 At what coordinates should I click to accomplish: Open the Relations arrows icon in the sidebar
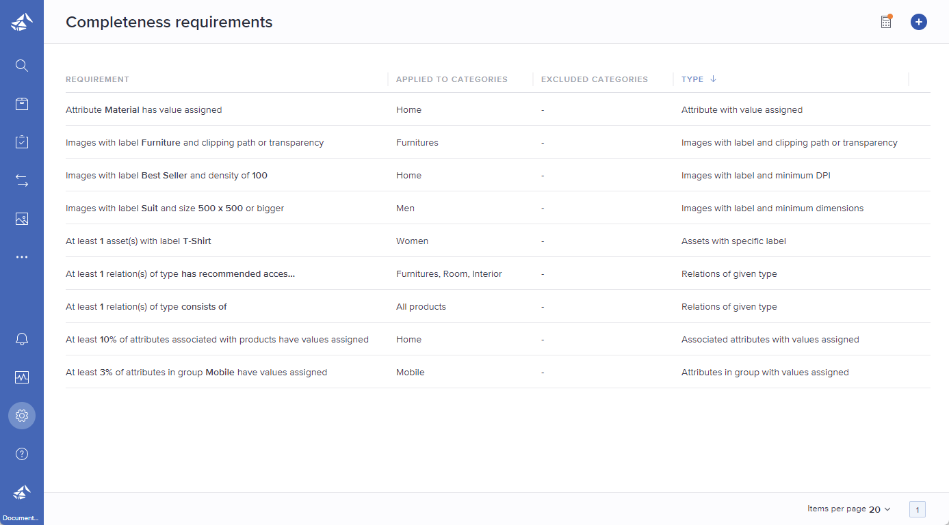coord(21,180)
